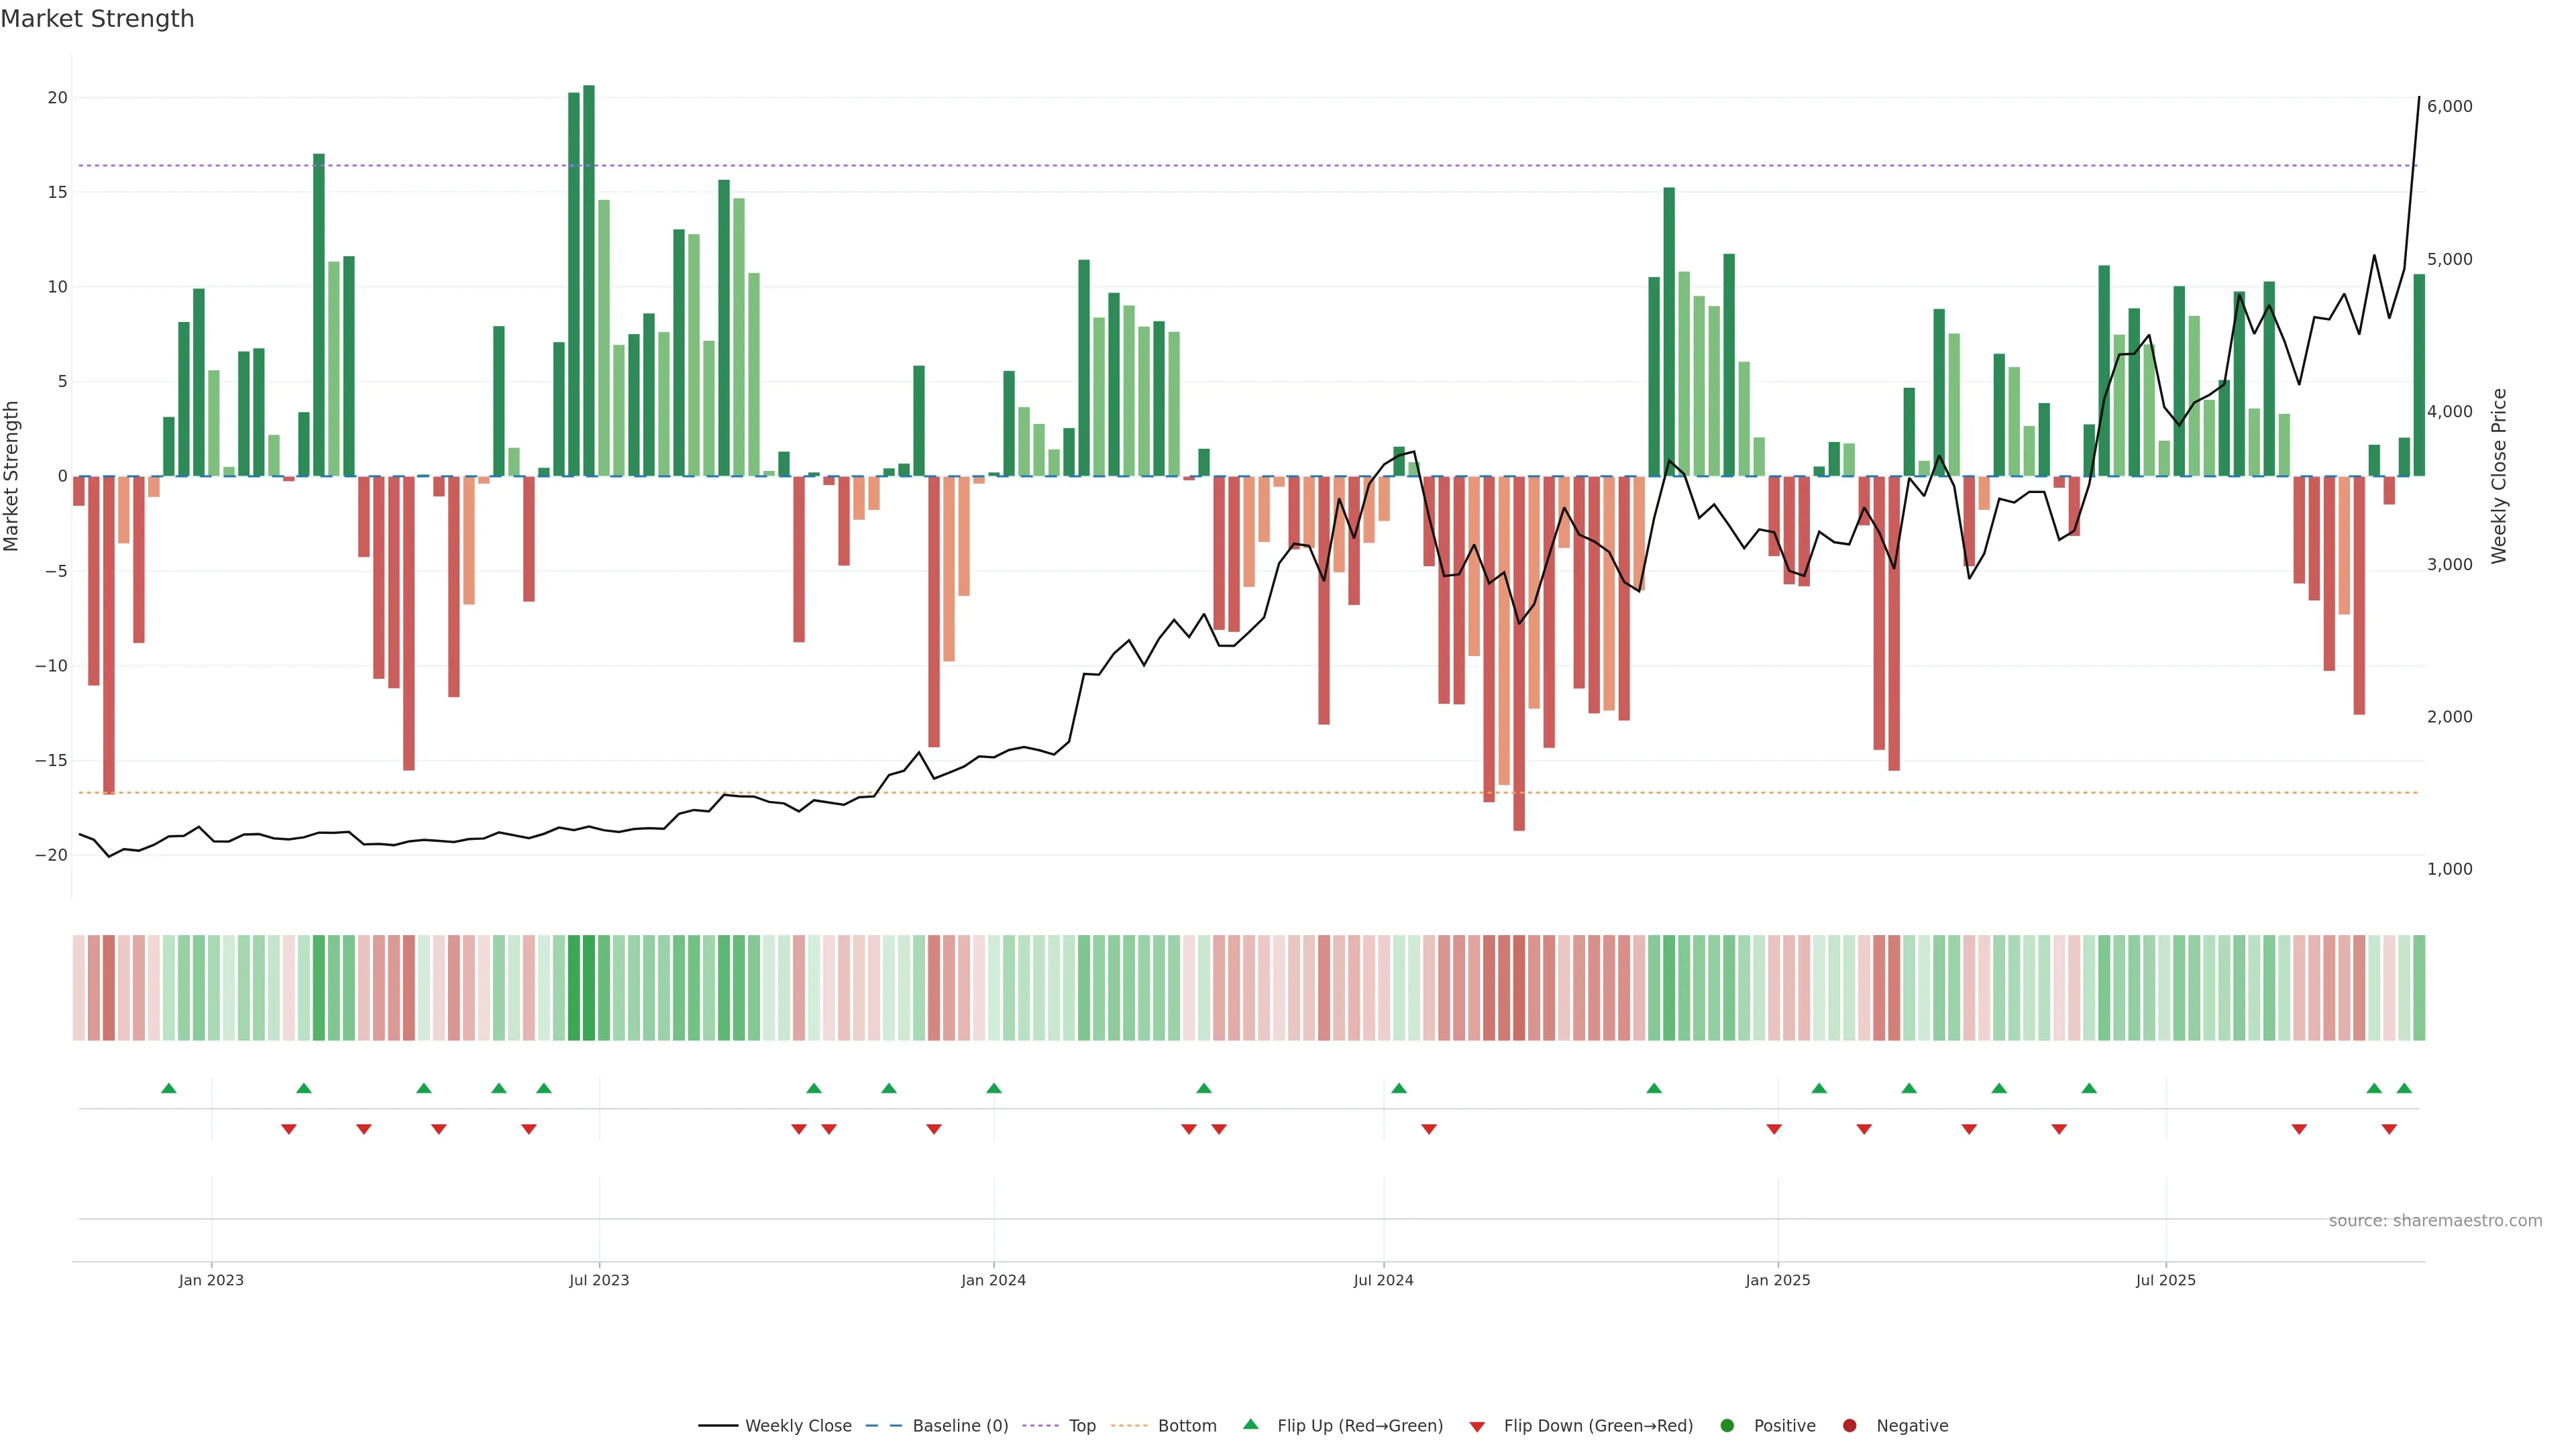Screen dimensions: 2576x1449
Task: Click the green Positive circle legend icon
Action: click(x=1727, y=1425)
